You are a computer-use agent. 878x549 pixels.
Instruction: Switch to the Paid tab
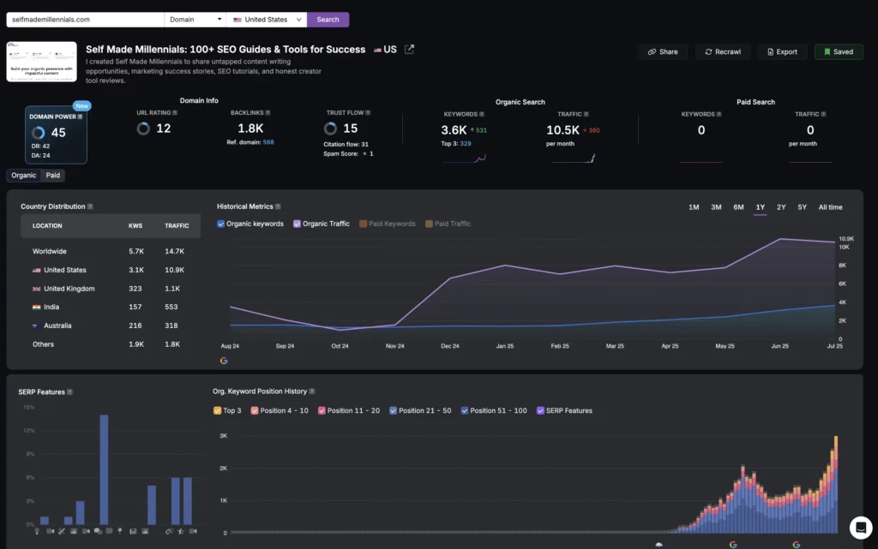coord(52,175)
